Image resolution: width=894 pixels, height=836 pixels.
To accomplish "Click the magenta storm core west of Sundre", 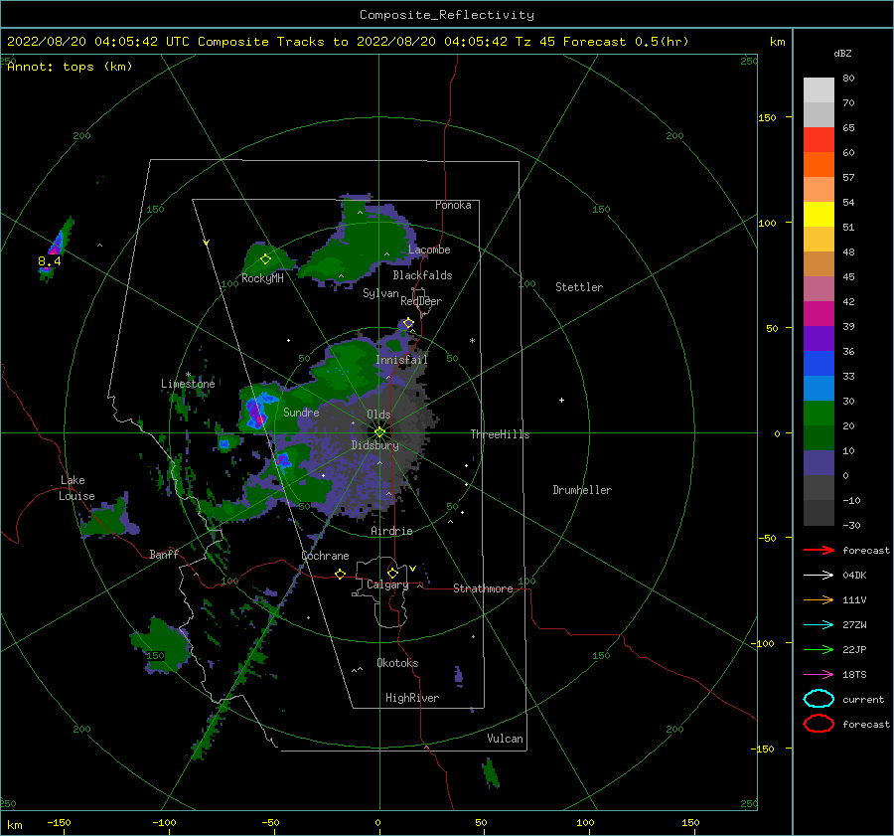I will pos(254,412).
